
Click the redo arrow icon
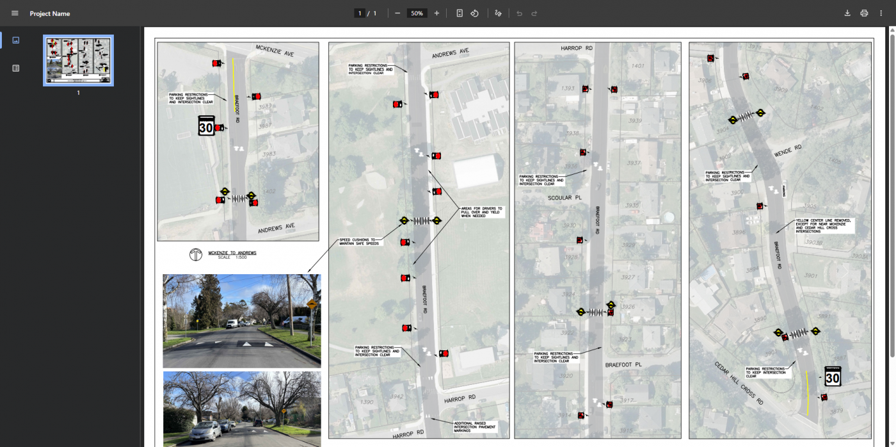(534, 13)
